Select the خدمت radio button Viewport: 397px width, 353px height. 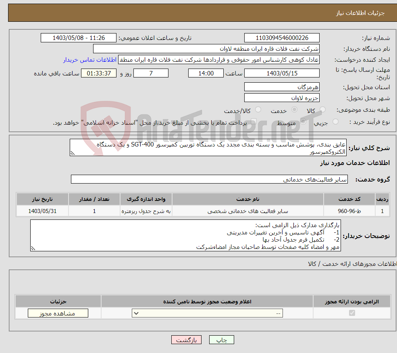point(294,110)
